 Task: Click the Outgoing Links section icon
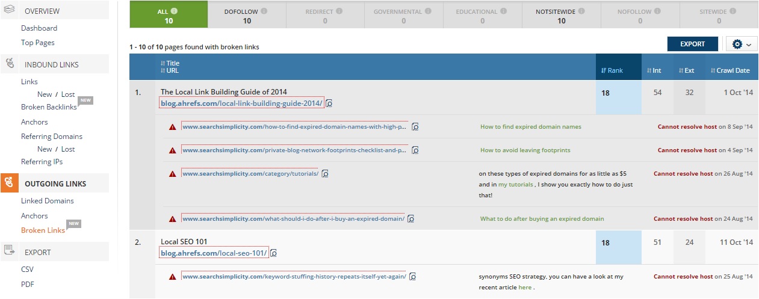pyautogui.click(x=10, y=183)
